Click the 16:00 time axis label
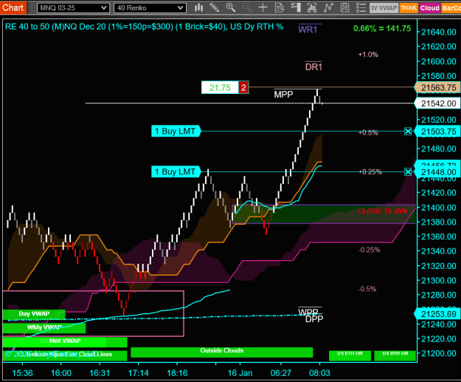This screenshot has height=382, width=461. click(x=61, y=373)
